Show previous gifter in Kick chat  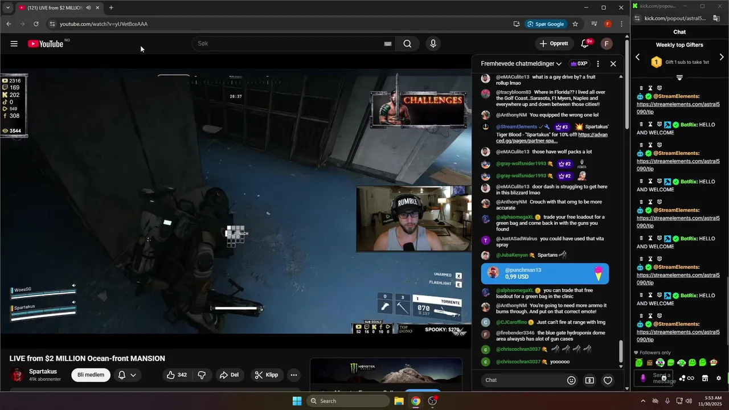click(638, 57)
